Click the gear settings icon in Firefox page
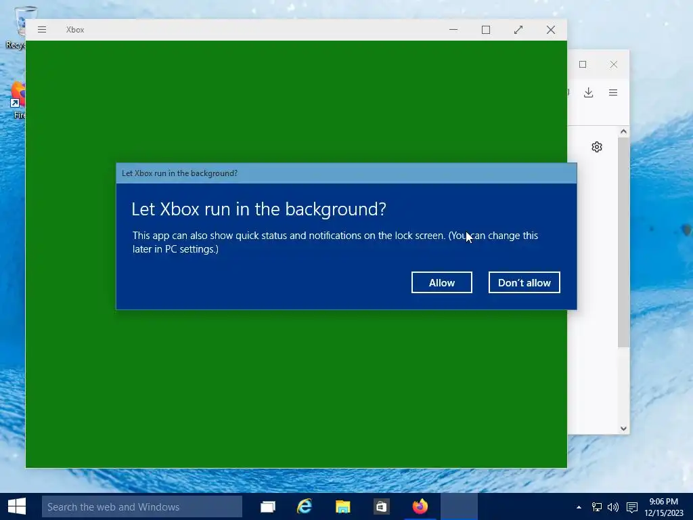This screenshot has width=693, height=520. 597,147
